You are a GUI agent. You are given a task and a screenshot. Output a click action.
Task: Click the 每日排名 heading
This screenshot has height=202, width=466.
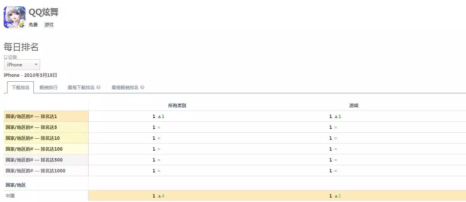tap(21, 47)
